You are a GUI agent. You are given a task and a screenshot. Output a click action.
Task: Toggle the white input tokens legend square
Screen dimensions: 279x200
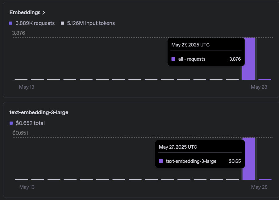[62, 23]
